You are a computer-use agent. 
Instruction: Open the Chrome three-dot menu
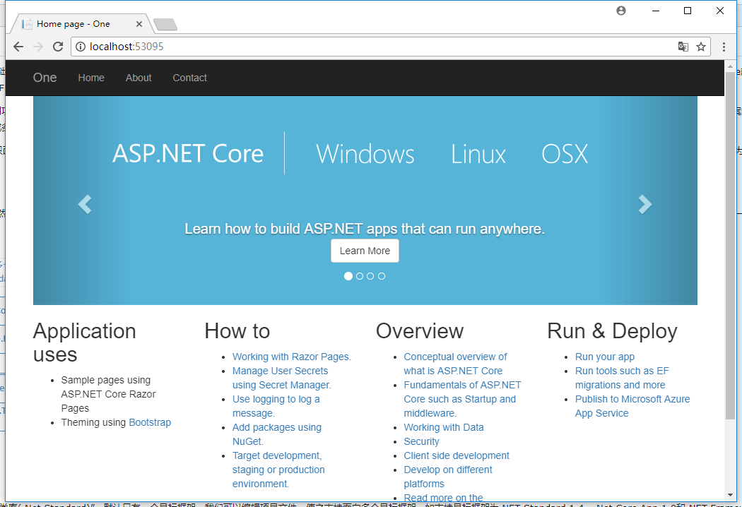[x=724, y=47]
